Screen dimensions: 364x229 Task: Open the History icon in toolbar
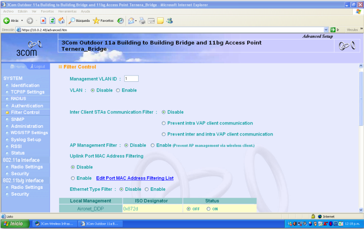120,21
